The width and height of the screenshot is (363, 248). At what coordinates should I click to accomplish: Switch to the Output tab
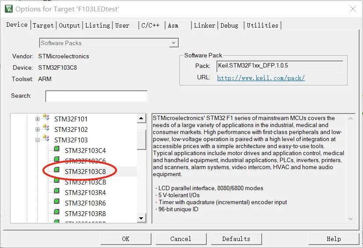(69, 25)
